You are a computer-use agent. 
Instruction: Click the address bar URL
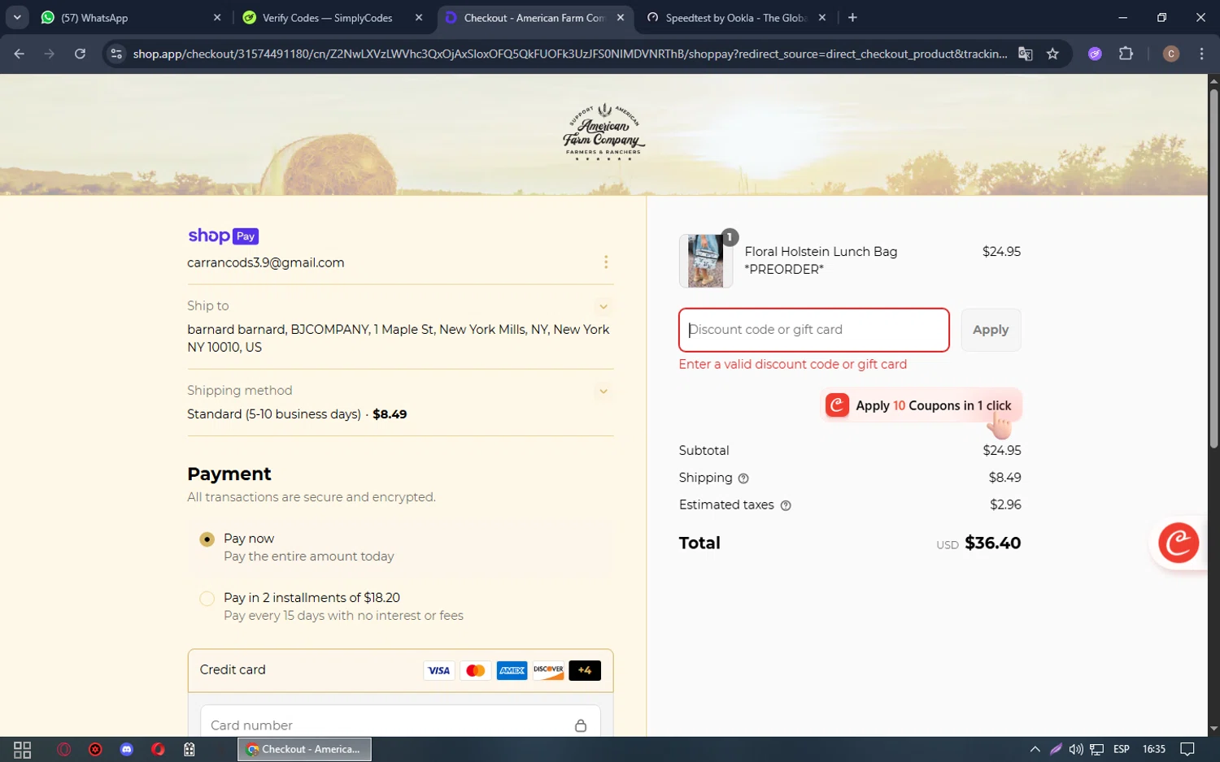click(569, 54)
